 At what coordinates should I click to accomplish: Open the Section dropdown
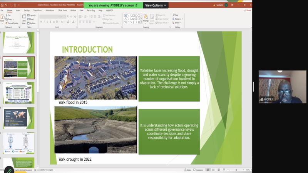tap(32, 23)
